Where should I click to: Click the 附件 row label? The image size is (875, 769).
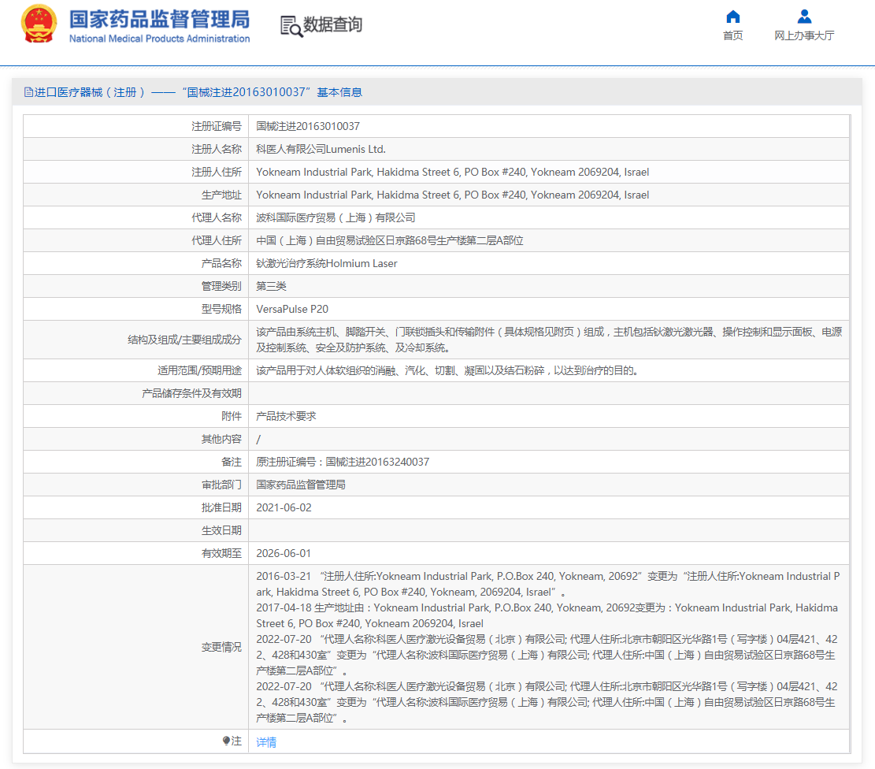point(232,416)
